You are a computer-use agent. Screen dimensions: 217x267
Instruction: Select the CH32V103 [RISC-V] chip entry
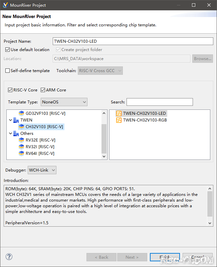point(41,127)
